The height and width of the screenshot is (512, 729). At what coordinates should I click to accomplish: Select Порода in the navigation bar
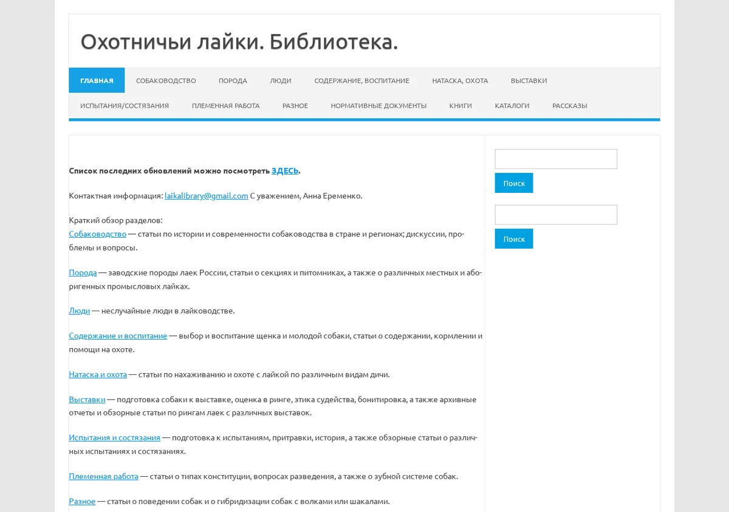click(233, 80)
